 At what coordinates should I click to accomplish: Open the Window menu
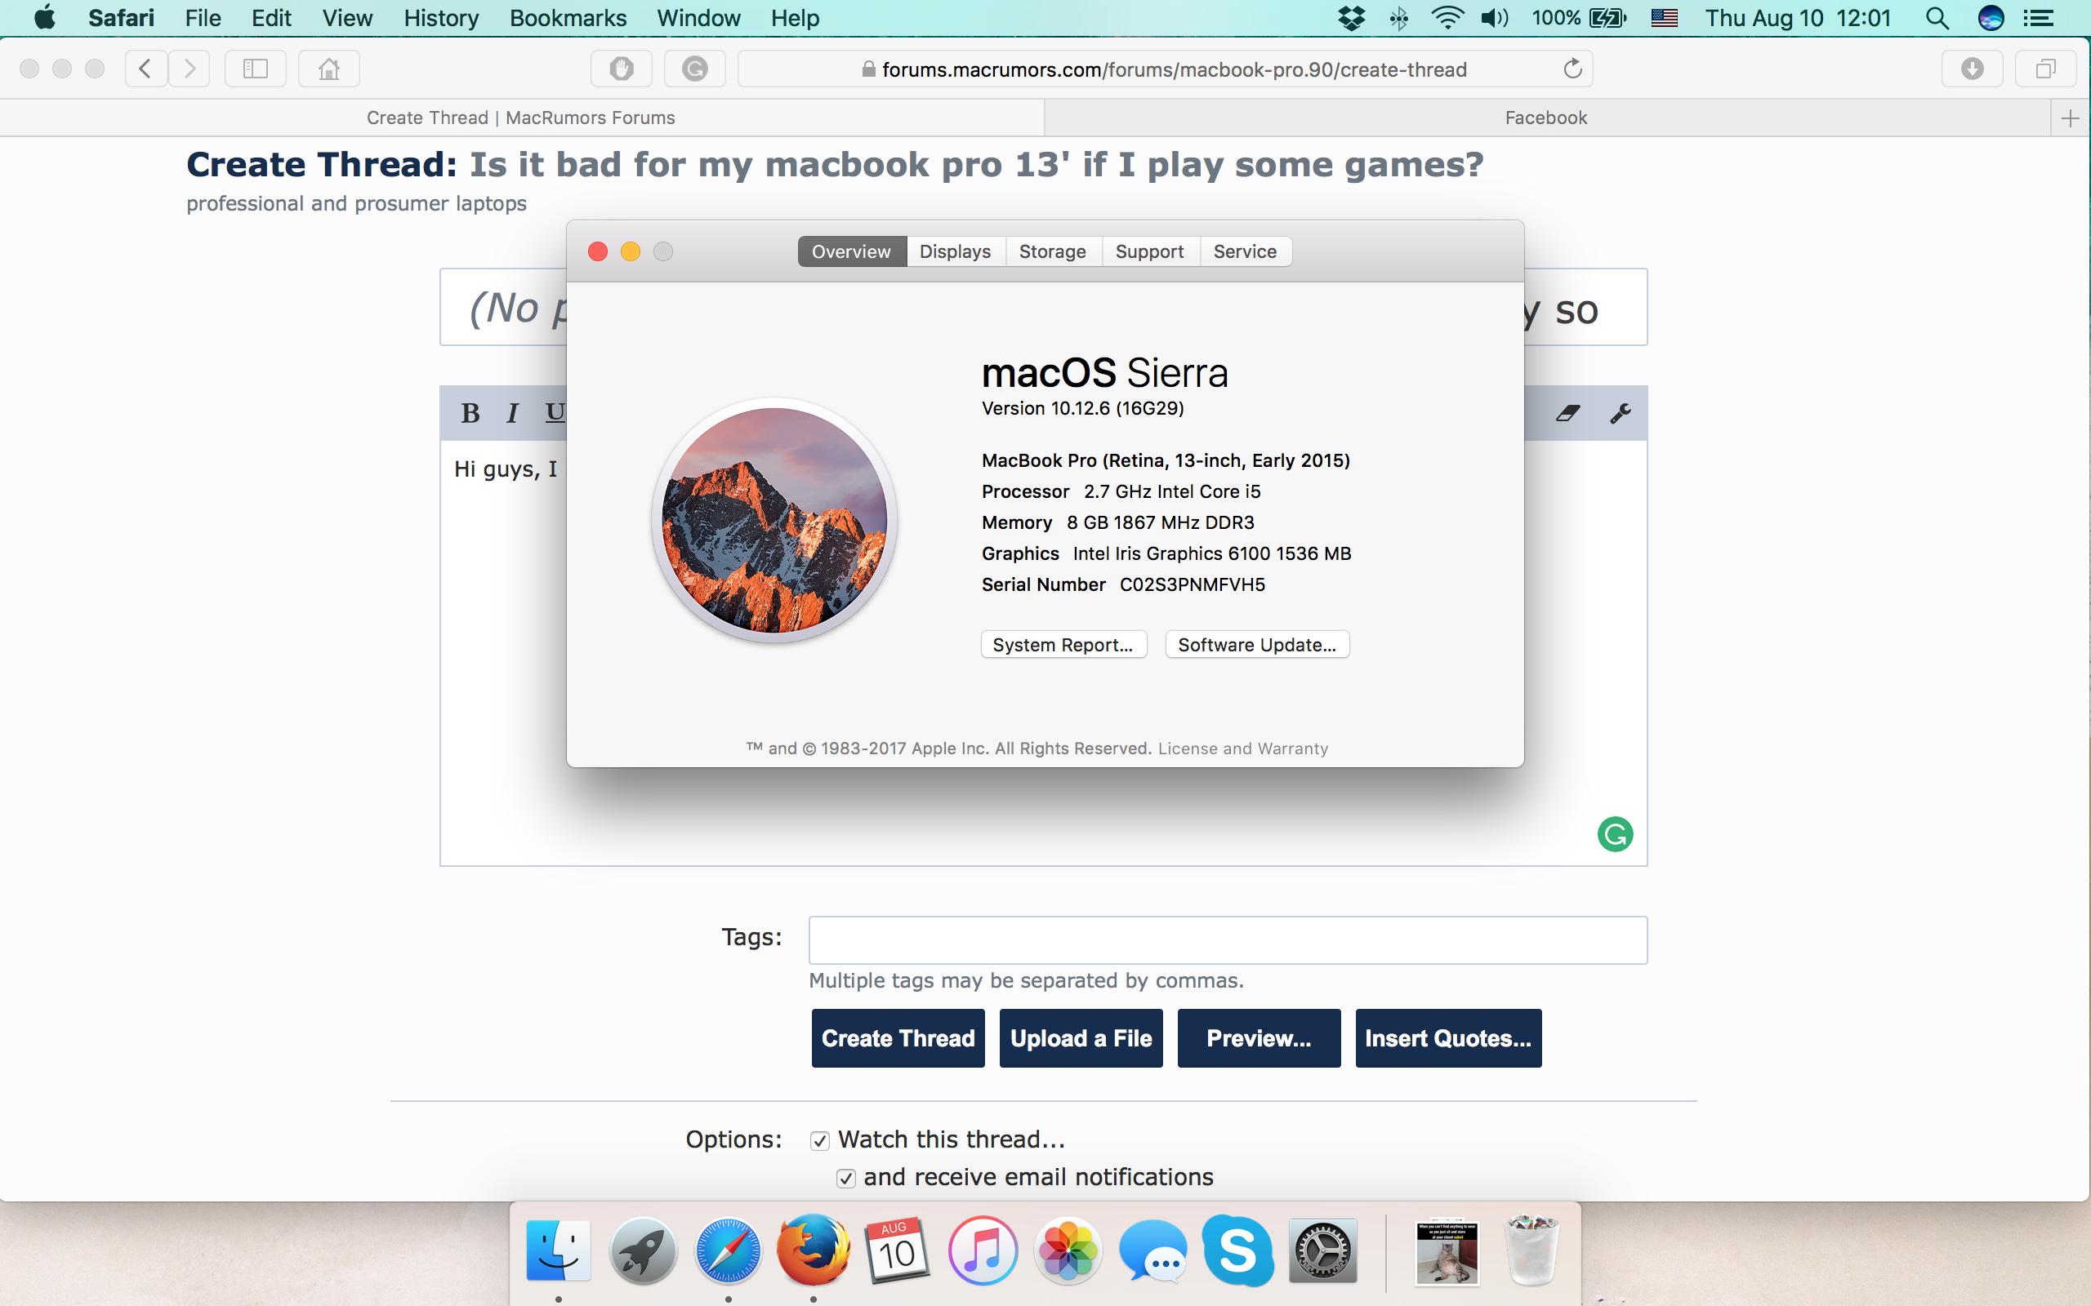click(698, 18)
